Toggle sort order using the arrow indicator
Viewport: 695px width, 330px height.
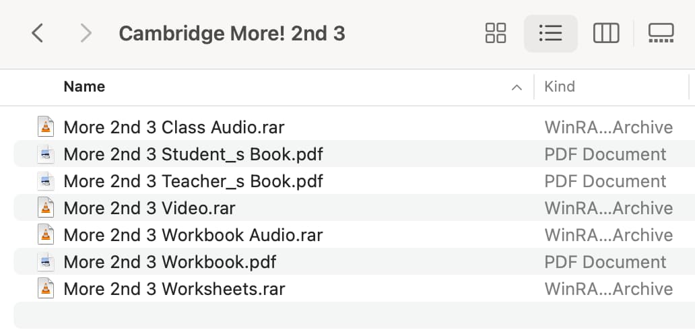[x=517, y=88]
